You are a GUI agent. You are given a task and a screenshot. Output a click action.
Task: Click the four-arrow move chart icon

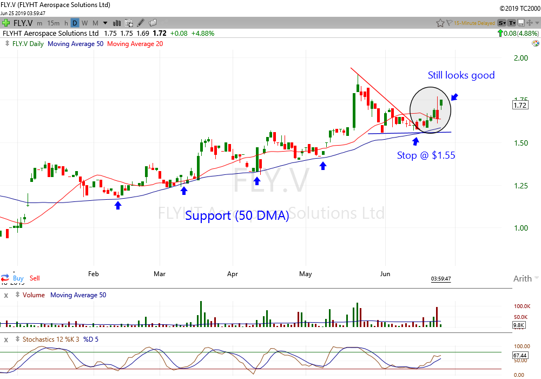[530, 23]
